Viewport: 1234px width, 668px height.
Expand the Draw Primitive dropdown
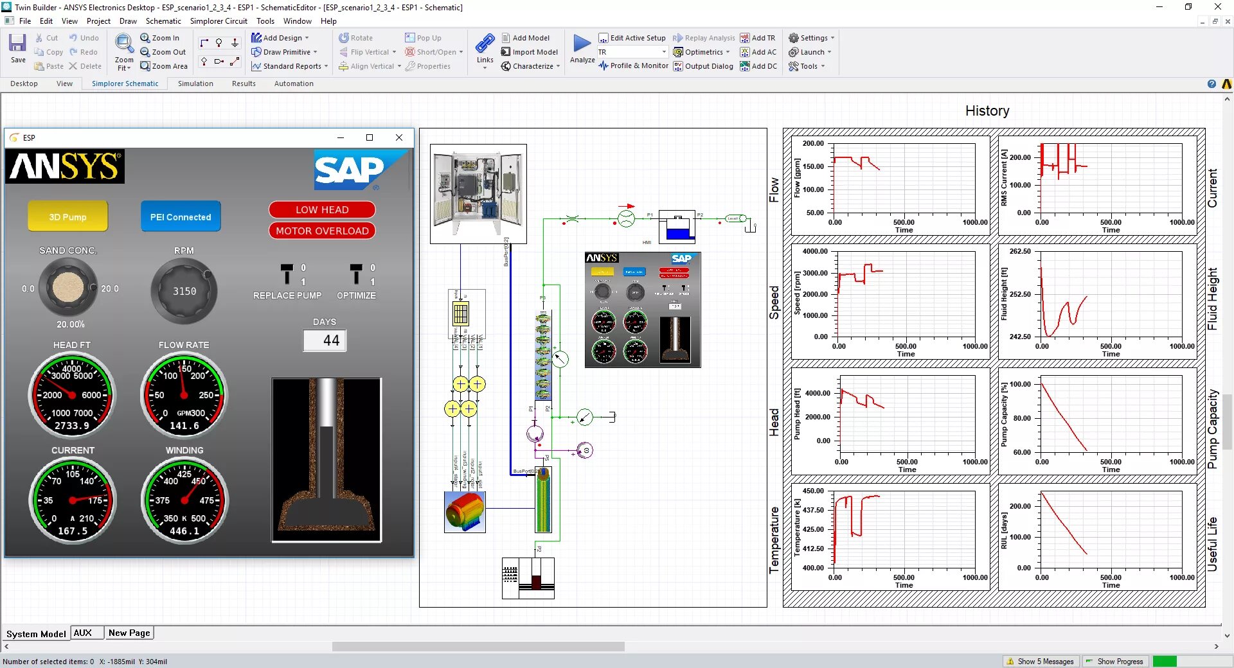[315, 52]
